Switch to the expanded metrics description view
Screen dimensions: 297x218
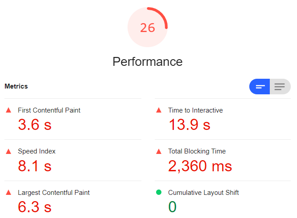[x=280, y=86]
